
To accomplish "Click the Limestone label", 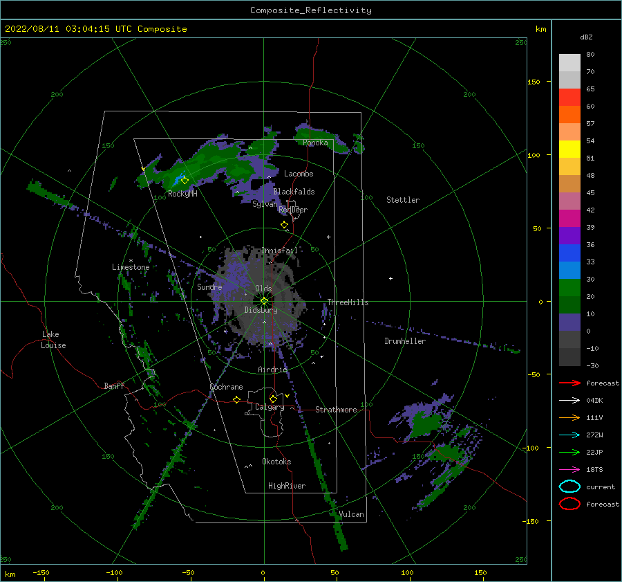I will [x=131, y=267].
